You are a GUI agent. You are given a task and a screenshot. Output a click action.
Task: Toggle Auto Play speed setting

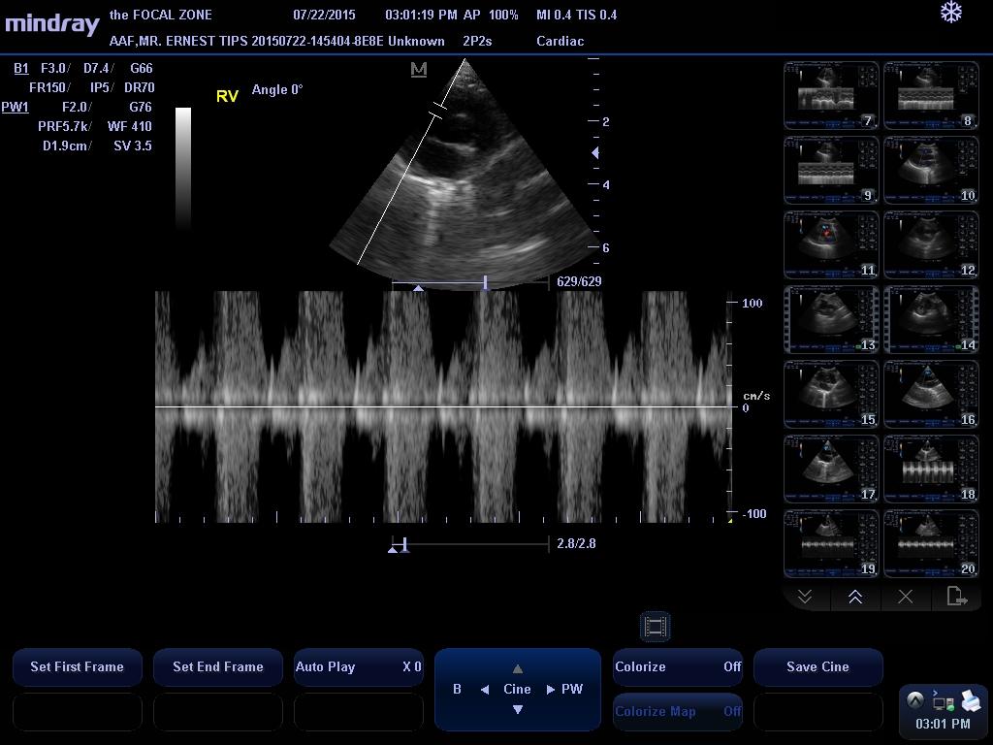pyautogui.click(x=358, y=667)
